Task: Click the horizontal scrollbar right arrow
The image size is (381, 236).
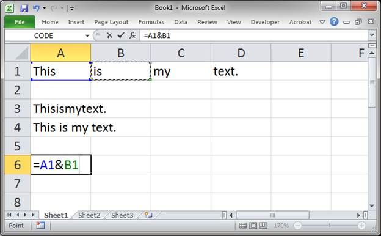Action: coord(358,215)
